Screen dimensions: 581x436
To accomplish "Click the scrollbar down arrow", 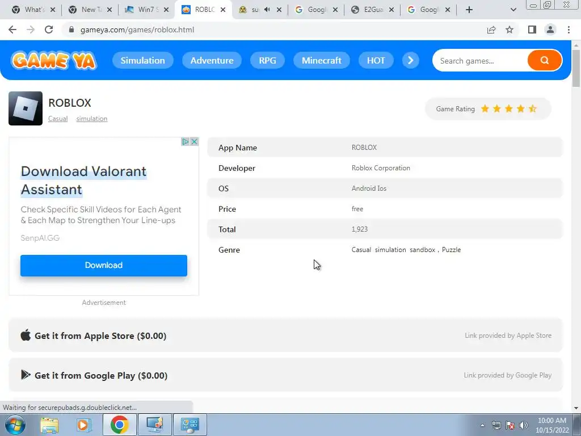I will click(x=576, y=409).
